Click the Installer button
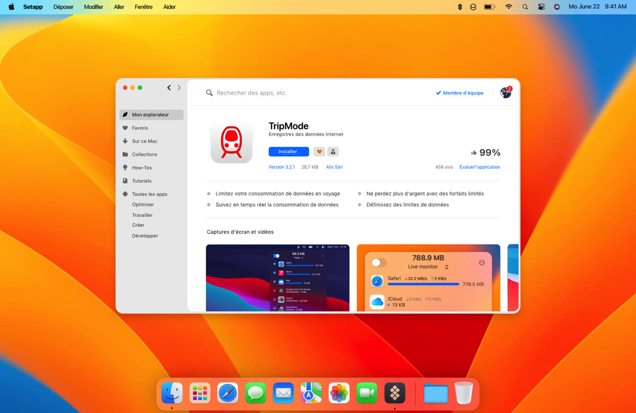 coord(289,152)
